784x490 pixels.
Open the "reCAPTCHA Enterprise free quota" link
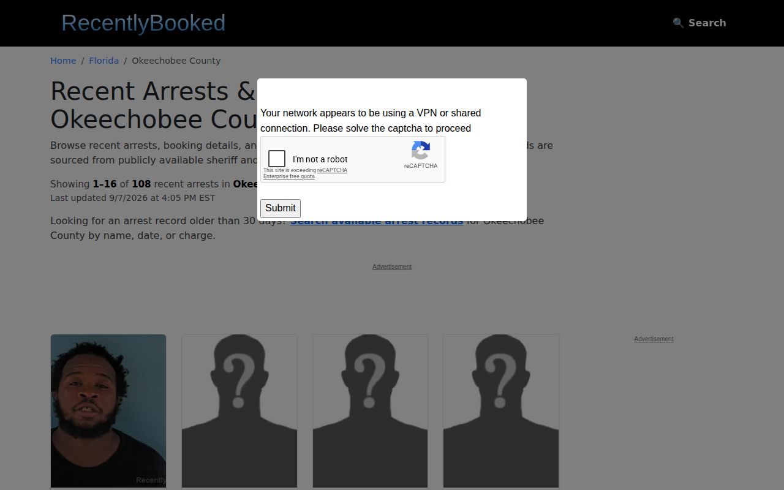[305, 173]
